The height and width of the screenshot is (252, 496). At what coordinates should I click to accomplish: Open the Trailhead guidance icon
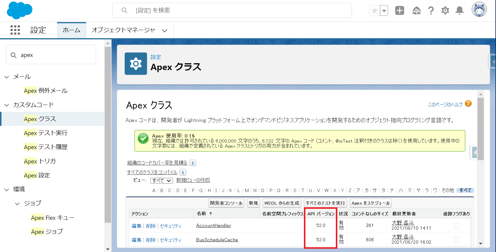[416, 11]
